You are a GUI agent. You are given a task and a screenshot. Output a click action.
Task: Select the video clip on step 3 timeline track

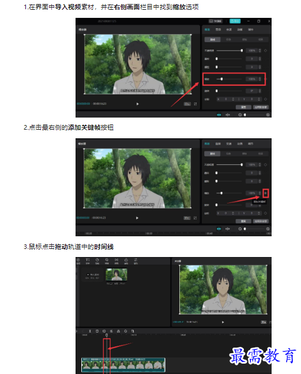pos(123,365)
